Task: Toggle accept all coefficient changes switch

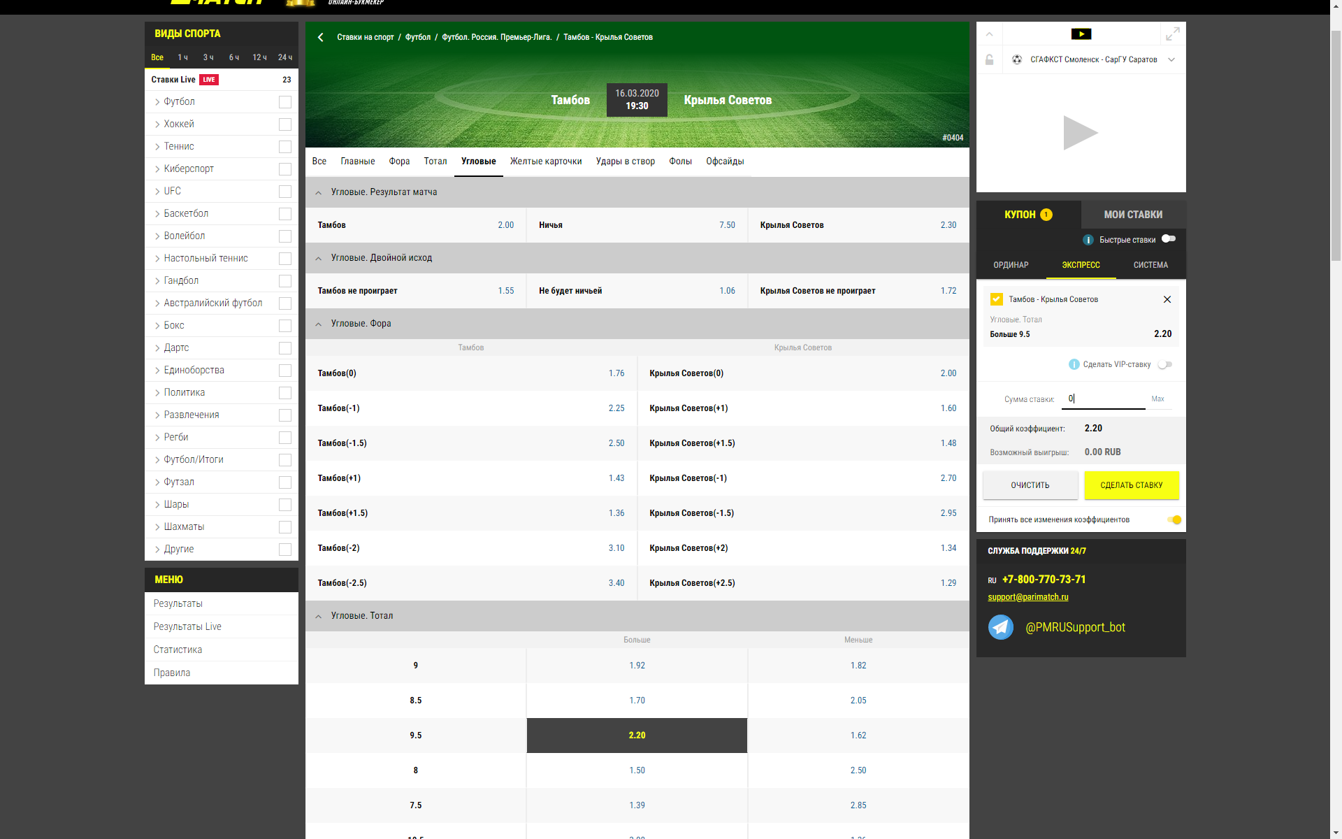Action: coord(1174,519)
